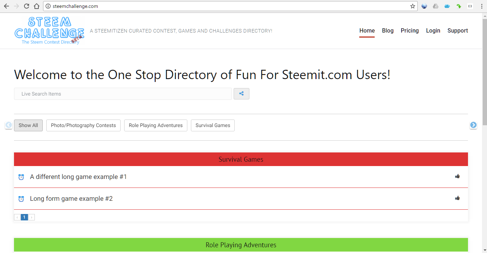
Task: Go to next page in pagination
Action: point(32,217)
